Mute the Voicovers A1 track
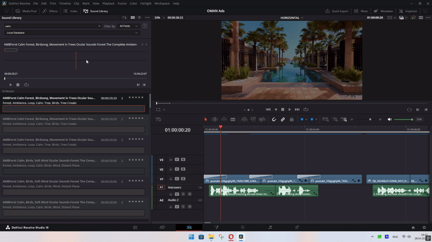The image size is (432, 242). pyautogui.click(x=190, y=194)
